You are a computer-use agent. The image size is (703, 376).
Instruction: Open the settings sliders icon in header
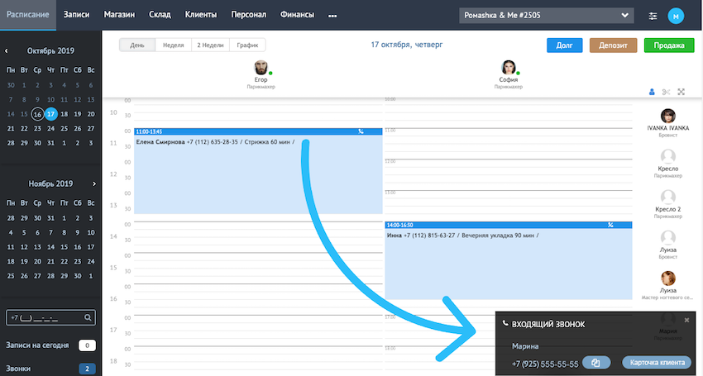(653, 16)
